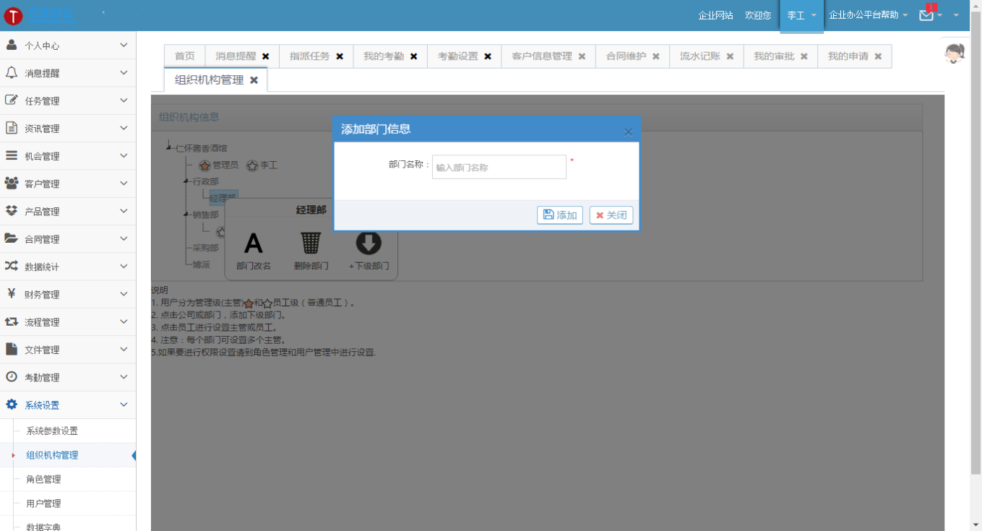
Task: Expand the 任务管理 chevron
Action: (124, 100)
